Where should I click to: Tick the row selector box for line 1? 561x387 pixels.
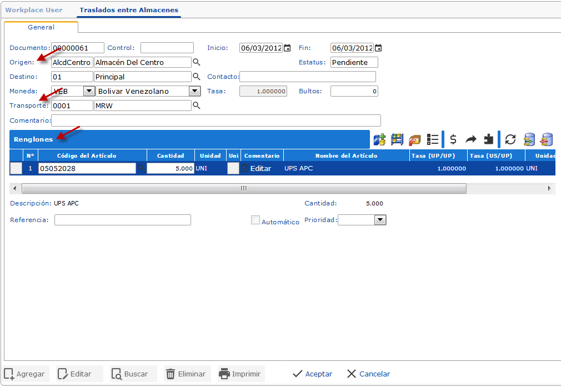click(16, 168)
